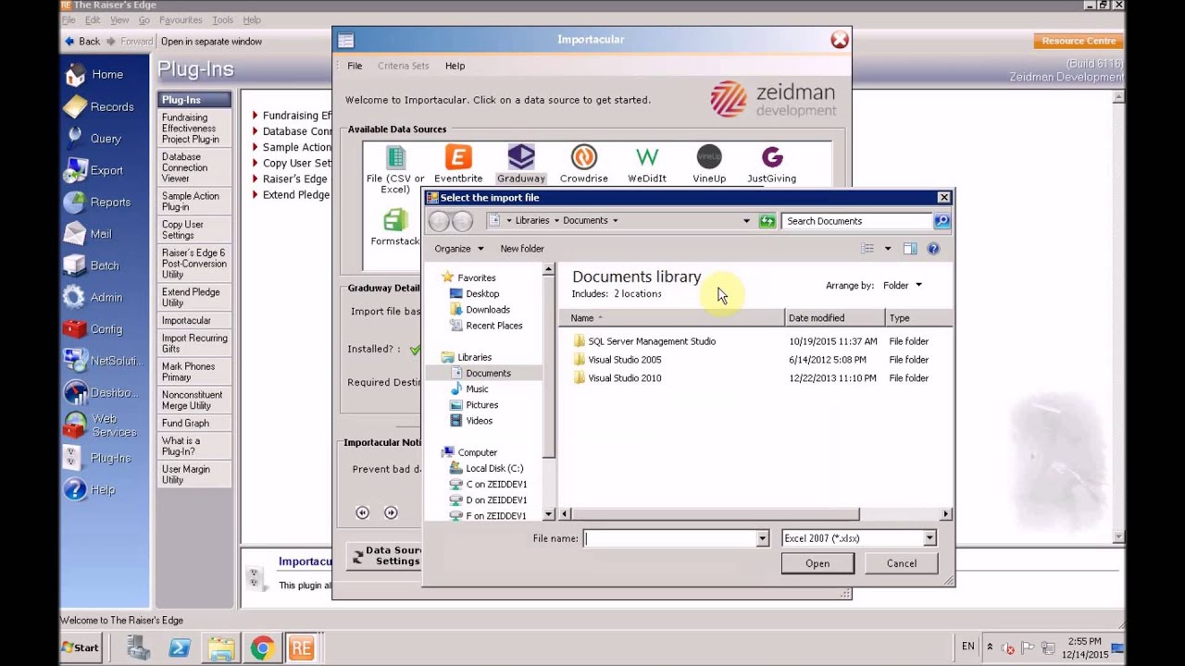Open the Raiser's Edge Go menu

[x=143, y=19]
